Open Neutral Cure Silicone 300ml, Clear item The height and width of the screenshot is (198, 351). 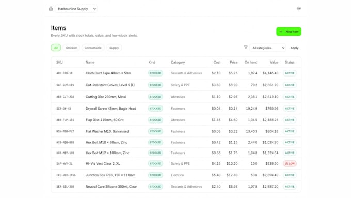(111, 186)
